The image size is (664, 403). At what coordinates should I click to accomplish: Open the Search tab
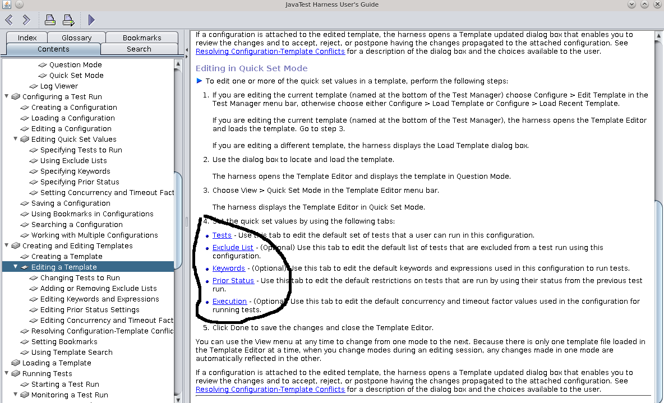point(139,49)
